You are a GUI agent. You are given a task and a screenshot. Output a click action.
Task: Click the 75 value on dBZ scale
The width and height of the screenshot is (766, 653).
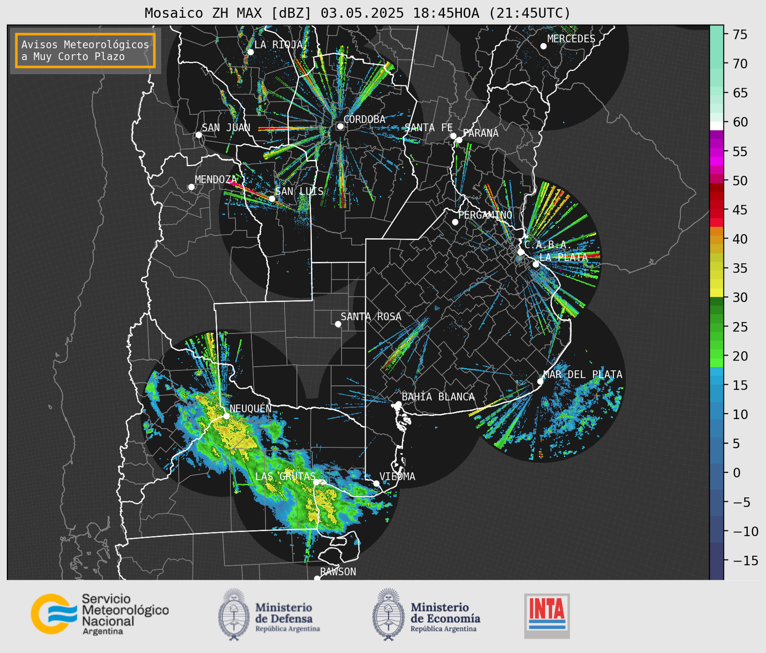[x=739, y=35]
